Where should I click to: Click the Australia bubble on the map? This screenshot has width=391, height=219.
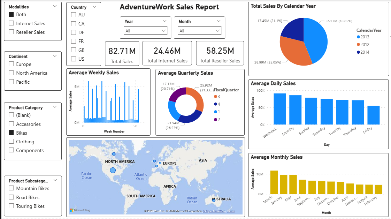[x=214, y=200]
